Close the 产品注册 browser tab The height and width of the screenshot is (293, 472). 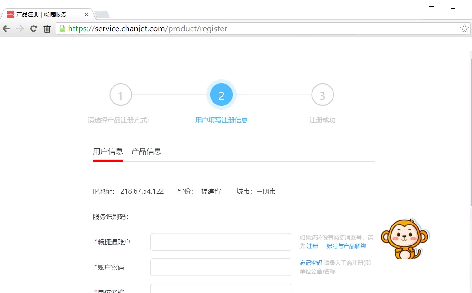point(86,14)
